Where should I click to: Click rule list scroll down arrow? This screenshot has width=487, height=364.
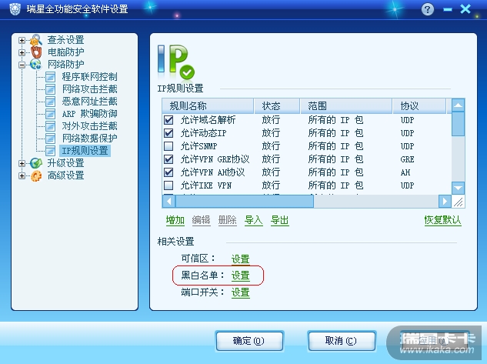[x=458, y=189]
